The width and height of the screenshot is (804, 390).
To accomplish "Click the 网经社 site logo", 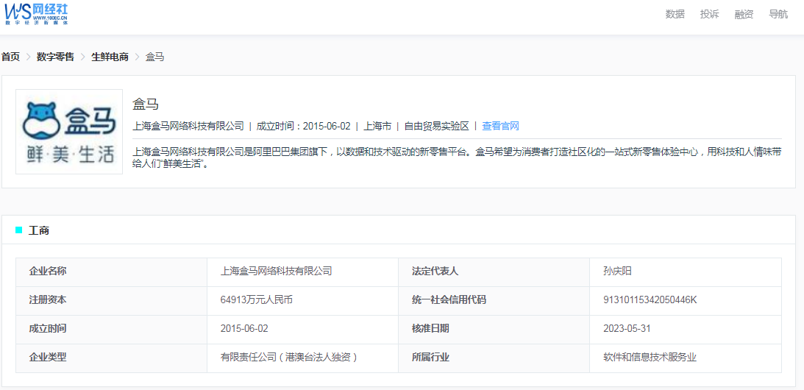I will click(36, 14).
